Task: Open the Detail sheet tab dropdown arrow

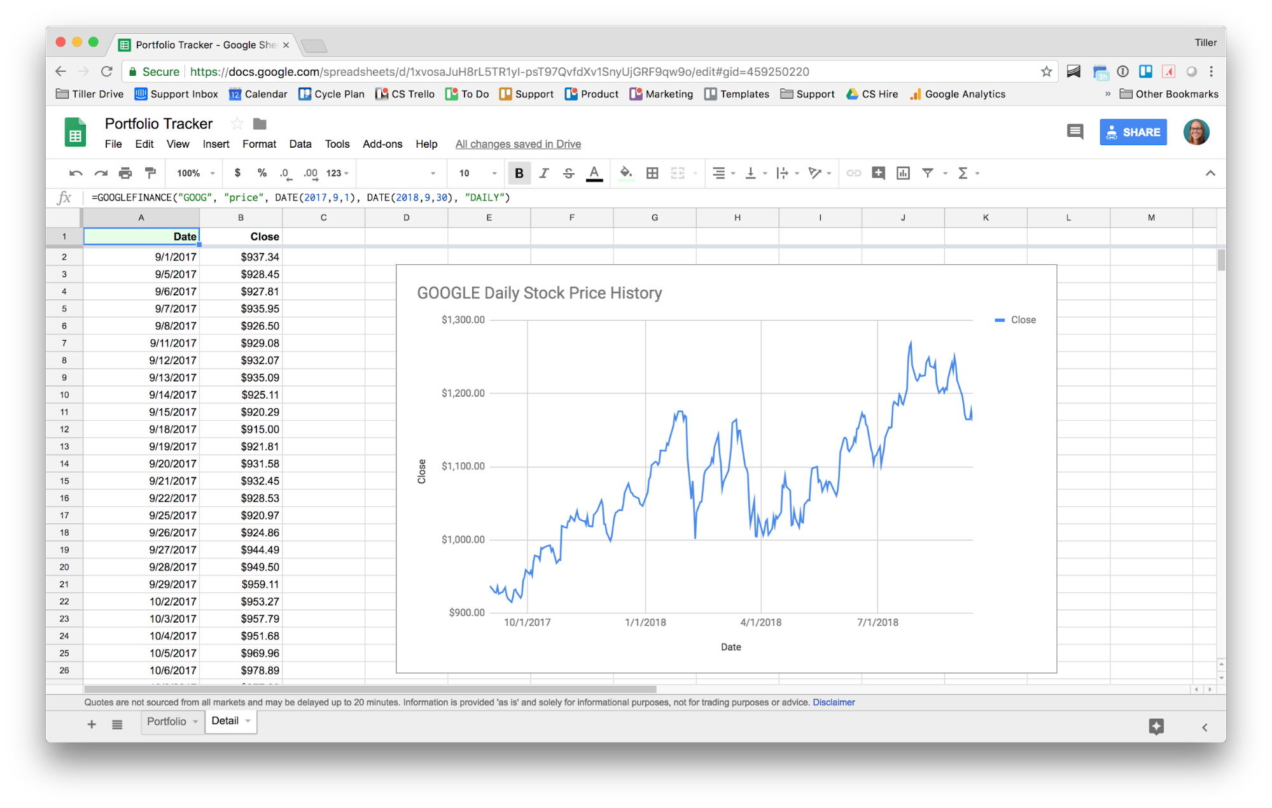Action: point(248,721)
